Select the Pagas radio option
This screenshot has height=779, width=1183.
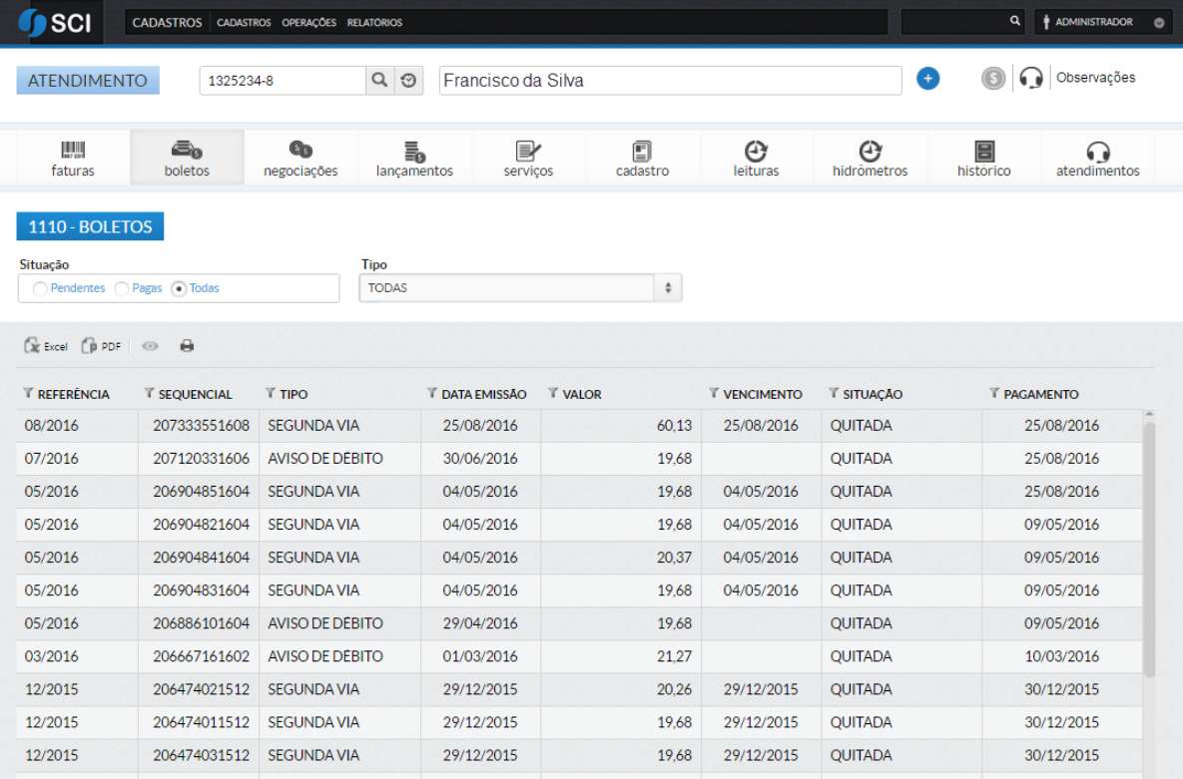[122, 288]
